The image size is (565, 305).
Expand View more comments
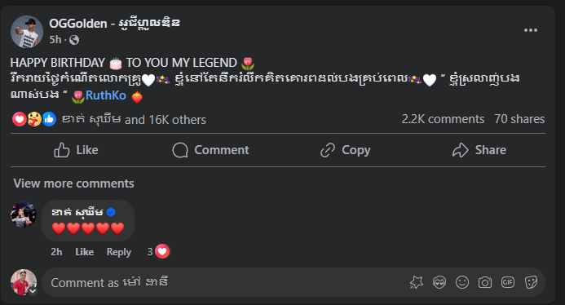coord(73,183)
